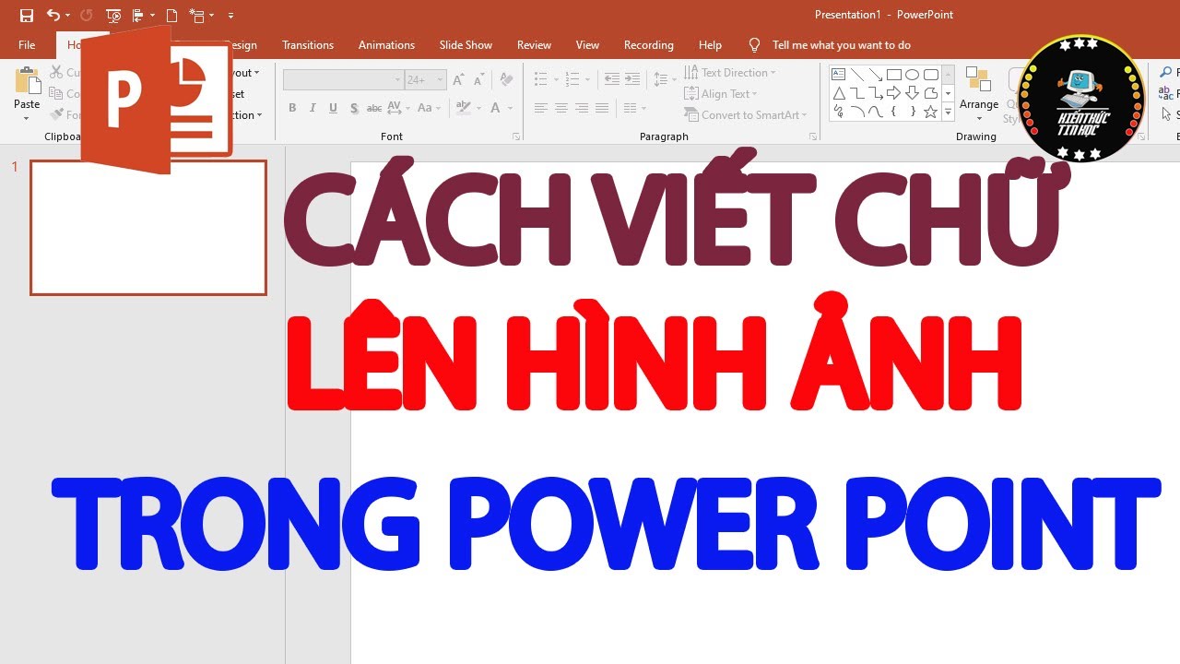Select the straight Line shape
Screen dimensions: 1180x664
coord(857,75)
